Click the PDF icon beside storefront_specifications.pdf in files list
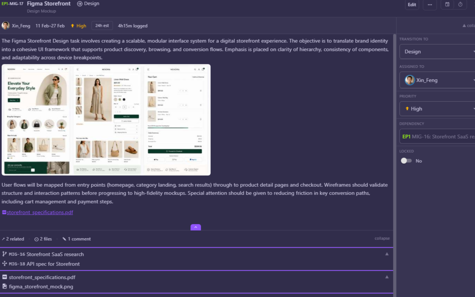The image size is (475, 297). [x=4, y=277]
